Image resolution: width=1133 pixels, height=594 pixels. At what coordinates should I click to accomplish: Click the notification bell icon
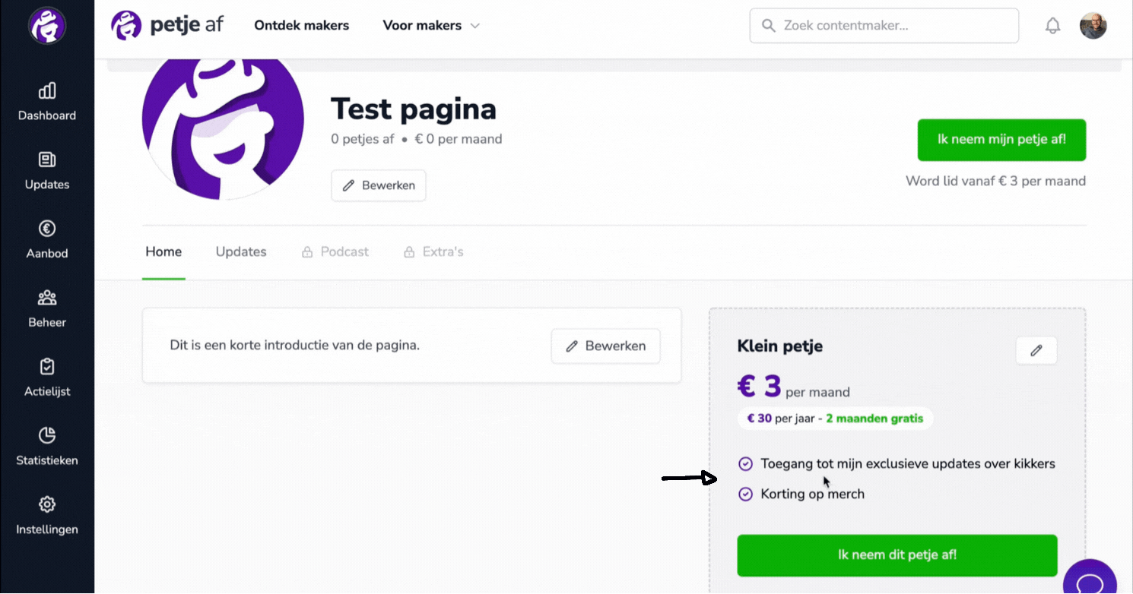pos(1052,26)
